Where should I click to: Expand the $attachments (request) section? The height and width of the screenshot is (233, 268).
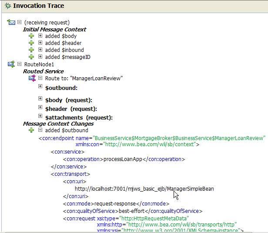(40, 116)
